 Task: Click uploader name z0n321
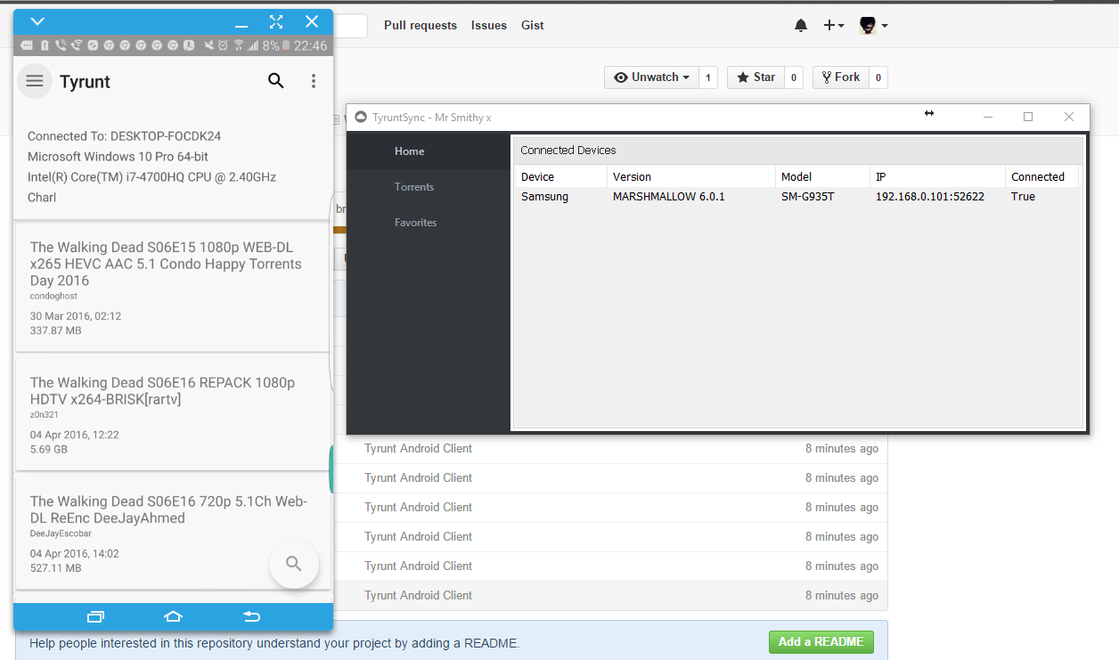45,414
